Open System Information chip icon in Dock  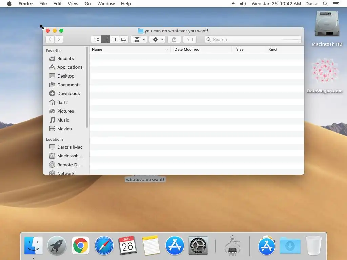[x=232, y=246]
